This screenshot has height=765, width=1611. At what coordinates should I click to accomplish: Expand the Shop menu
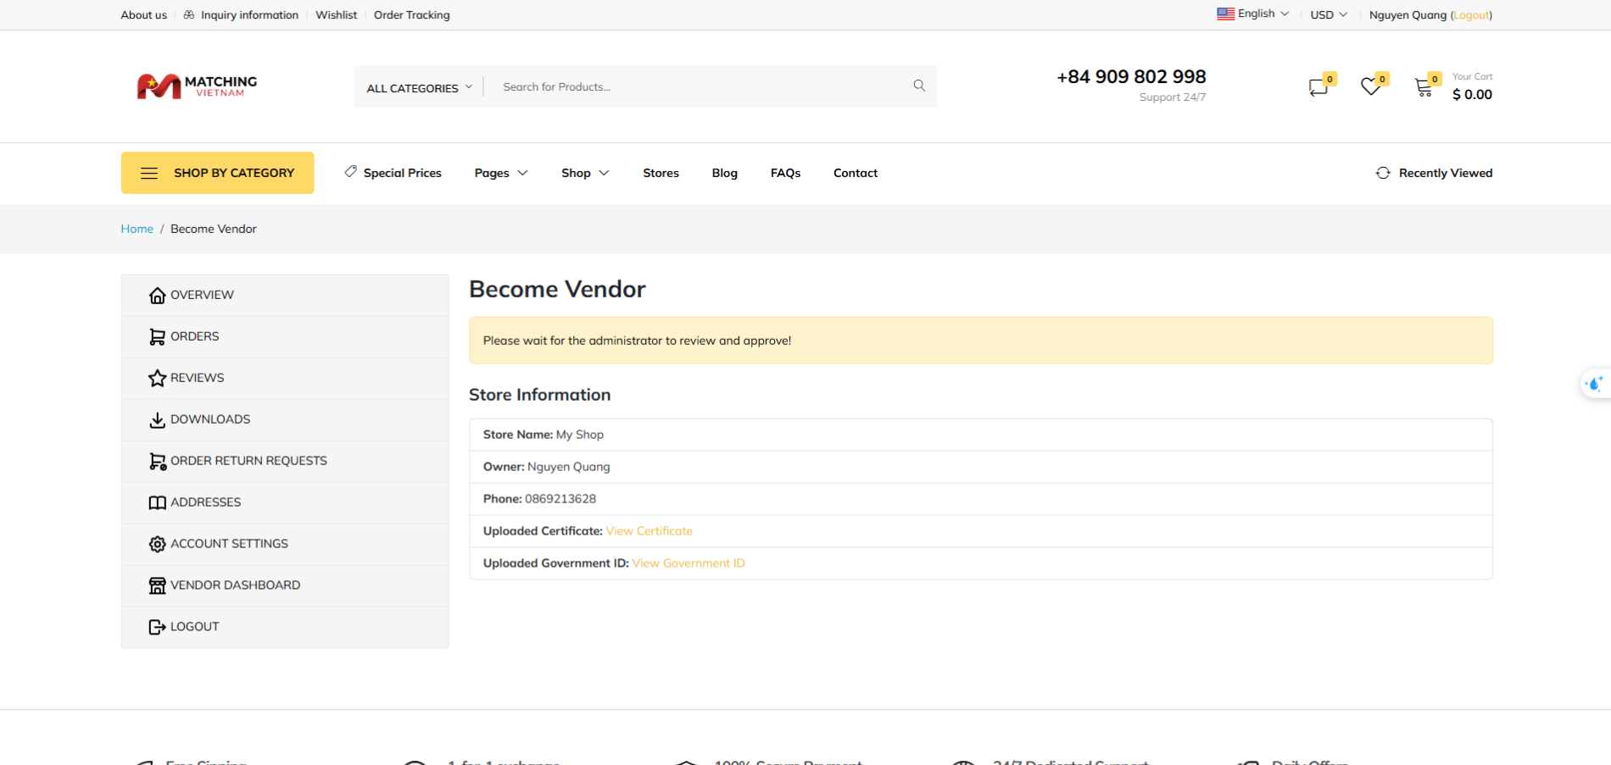(584, 173)
